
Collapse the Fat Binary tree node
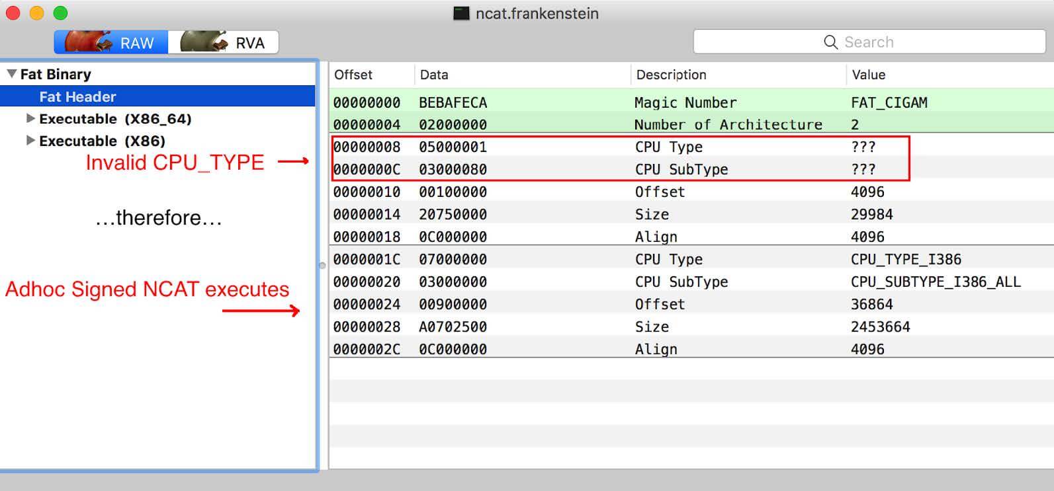click(12, 74)
